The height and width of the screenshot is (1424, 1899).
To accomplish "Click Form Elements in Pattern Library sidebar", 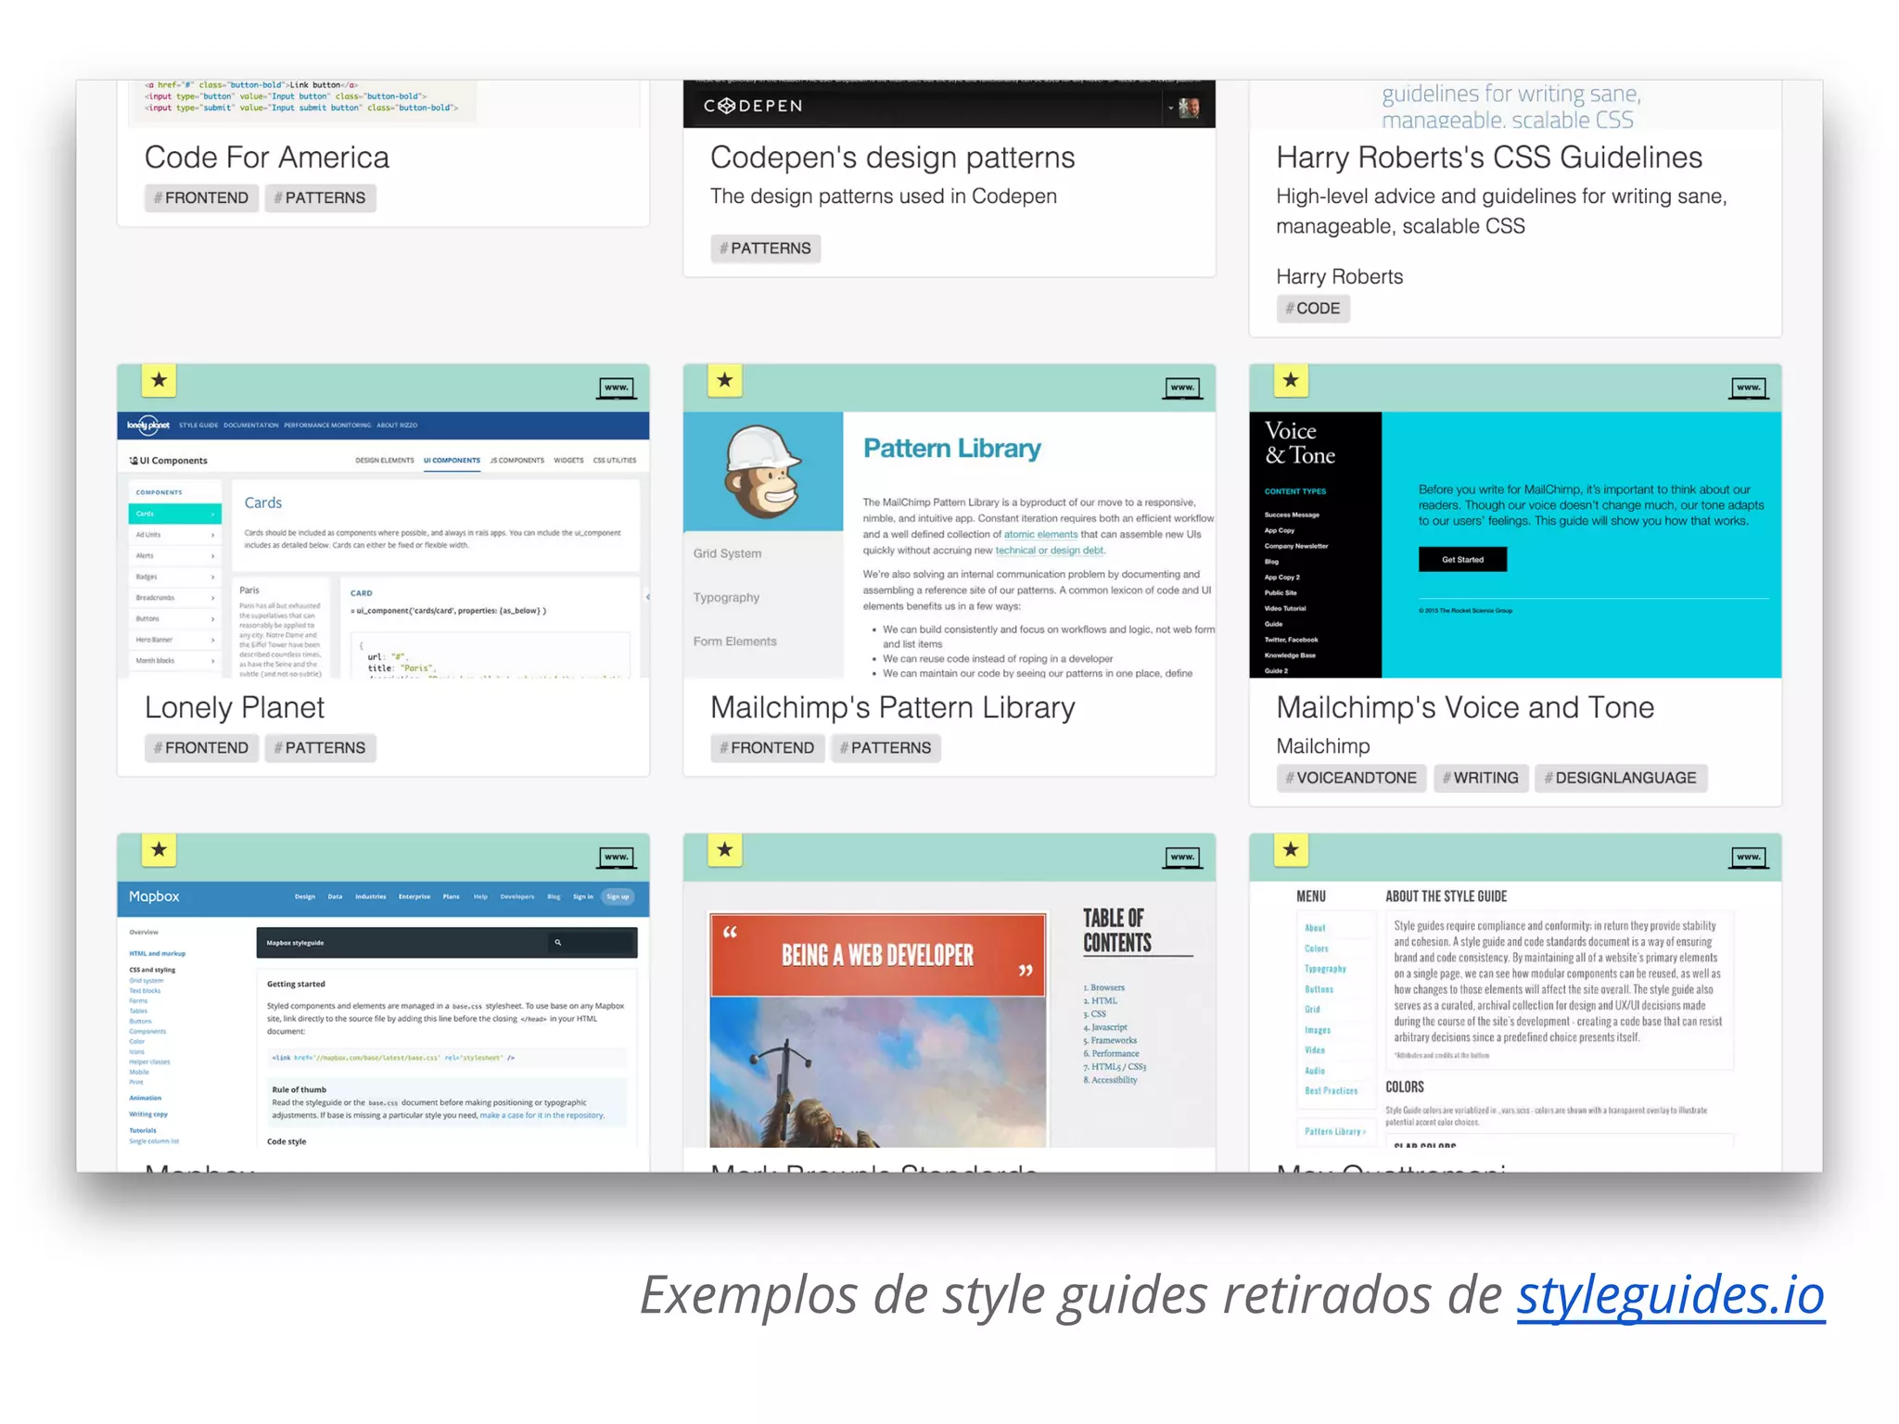I will pos(734,642).
